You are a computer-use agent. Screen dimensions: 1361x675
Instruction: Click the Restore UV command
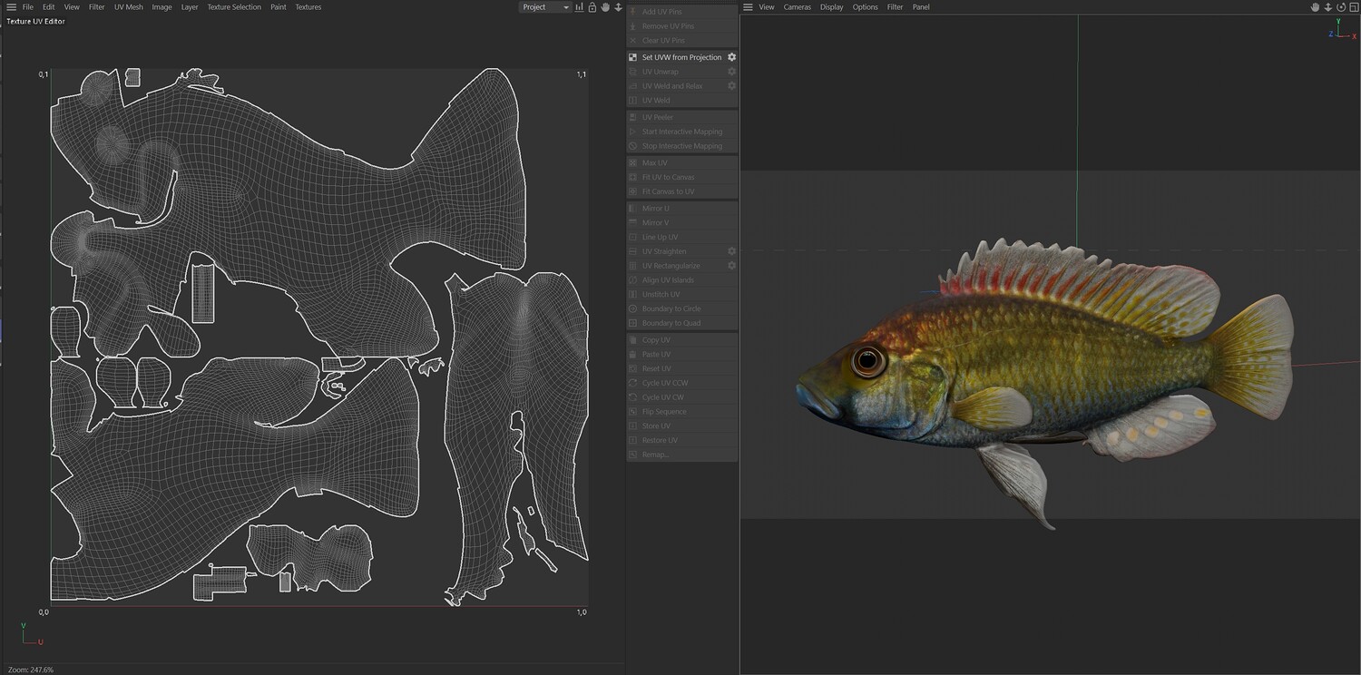point(682,440)
